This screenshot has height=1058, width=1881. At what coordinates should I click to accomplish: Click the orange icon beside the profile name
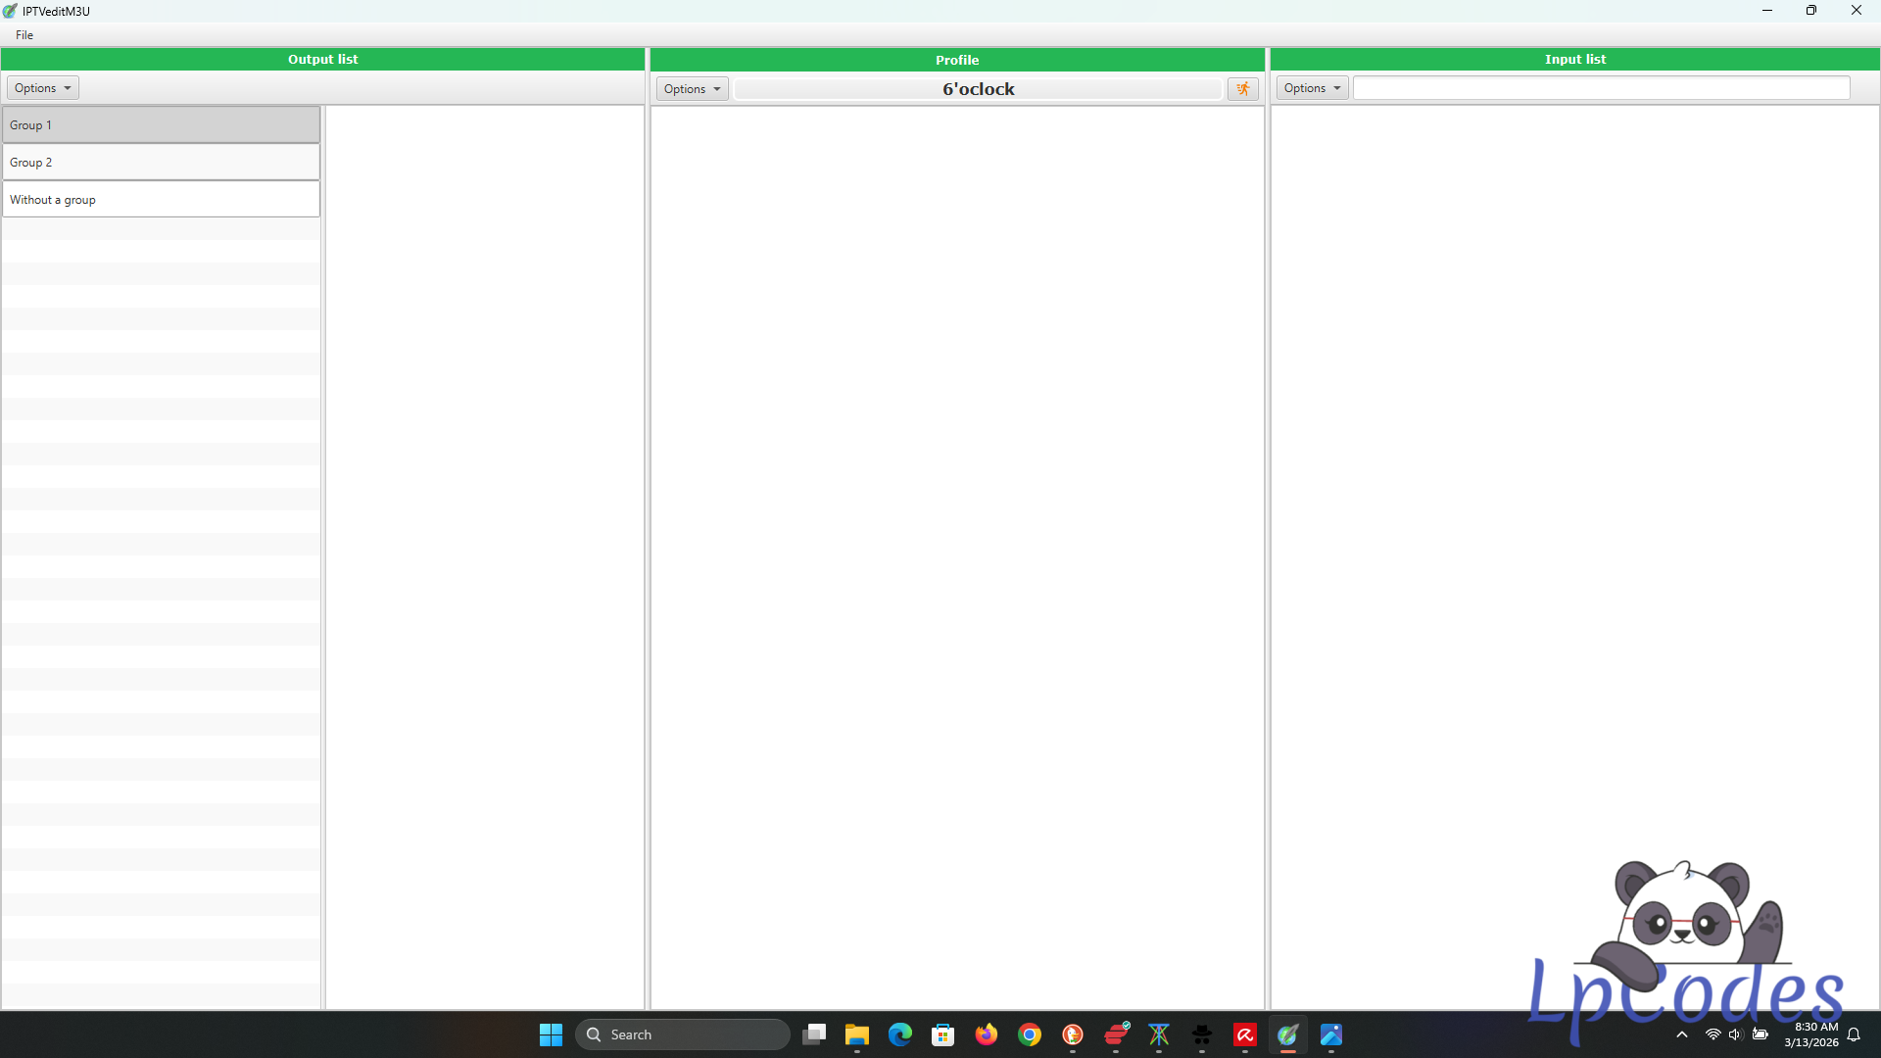coord(1242,89)
